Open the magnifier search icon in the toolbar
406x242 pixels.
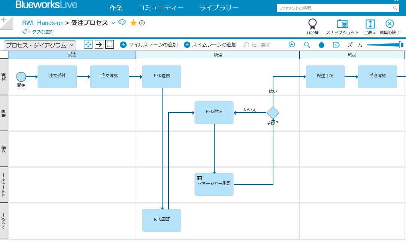(307, 45)
